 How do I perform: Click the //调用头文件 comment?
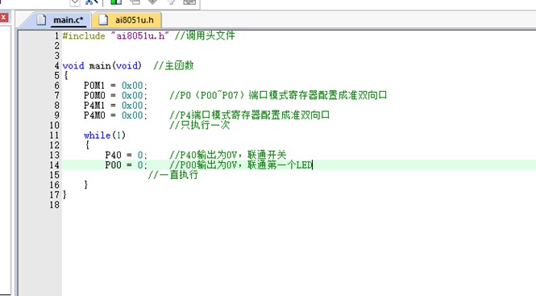click(x=205, y=35)
